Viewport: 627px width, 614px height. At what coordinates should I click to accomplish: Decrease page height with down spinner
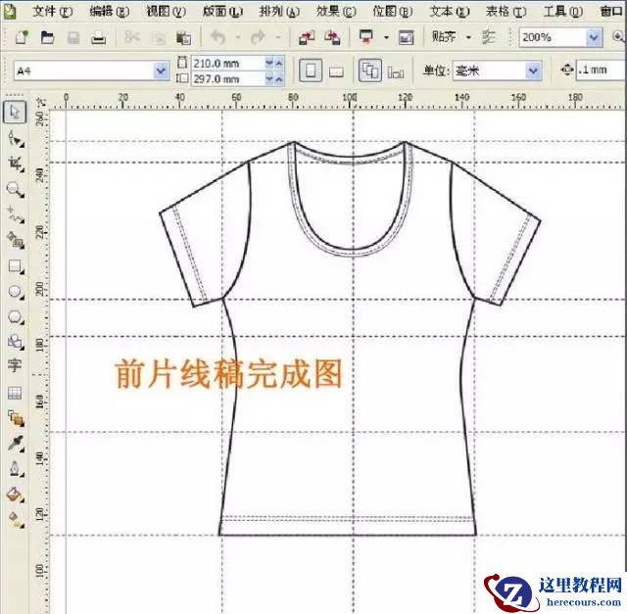[269, 79]
